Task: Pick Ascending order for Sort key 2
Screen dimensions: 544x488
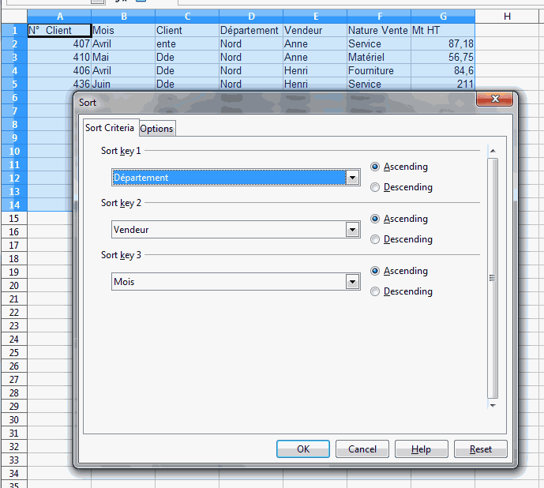Action: click(376, 219)
